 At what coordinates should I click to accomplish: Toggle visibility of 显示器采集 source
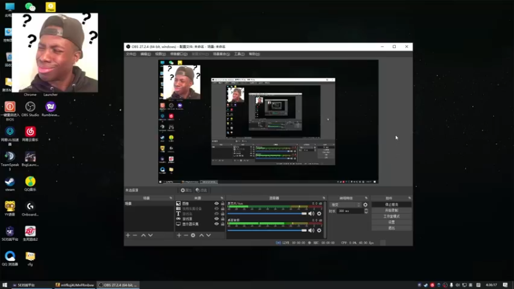(217, 223)
